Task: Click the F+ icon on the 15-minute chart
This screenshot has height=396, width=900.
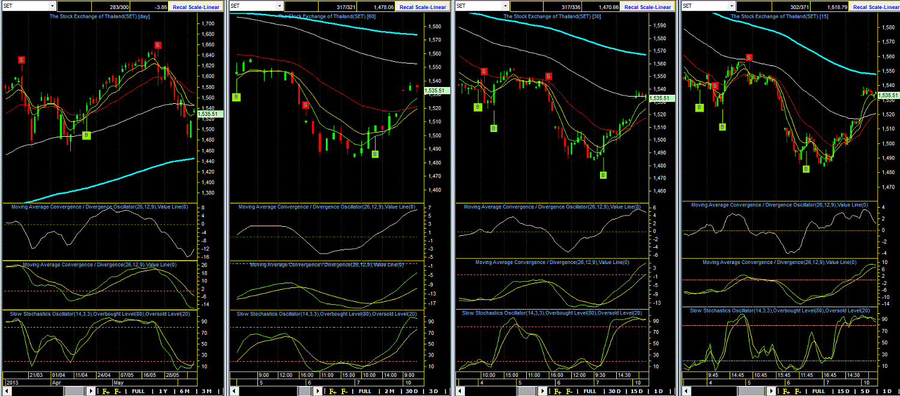Action: (x=786, y=391)
